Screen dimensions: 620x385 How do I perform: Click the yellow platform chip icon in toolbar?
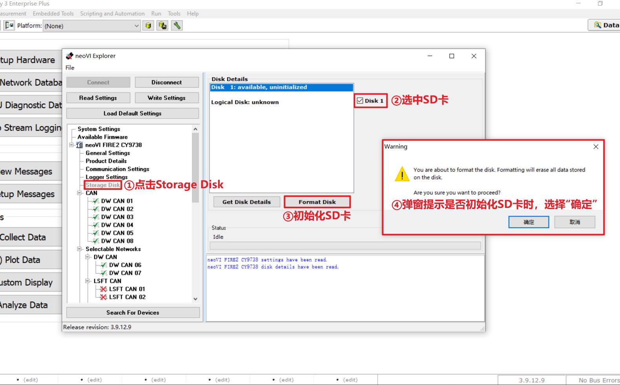click(x=148, y=26)
